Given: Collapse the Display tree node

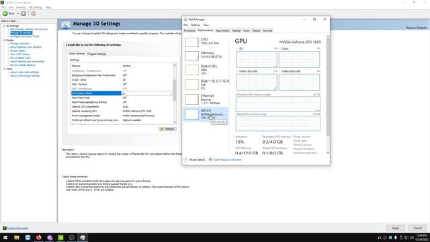Looking at the screenshot, I should (x=4, y=40).
